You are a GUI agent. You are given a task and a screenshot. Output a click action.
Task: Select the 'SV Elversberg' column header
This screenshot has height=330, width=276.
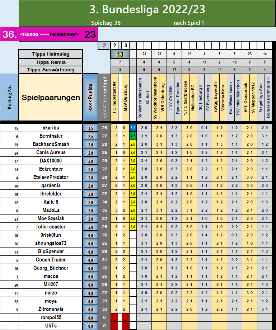[x=208, y=97]
